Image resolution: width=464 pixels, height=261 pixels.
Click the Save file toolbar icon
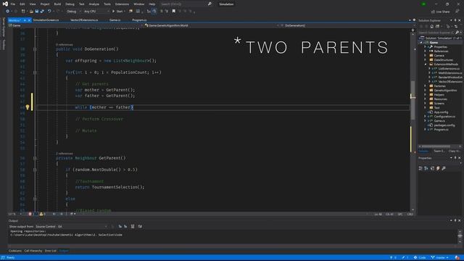tap(37, 12)
